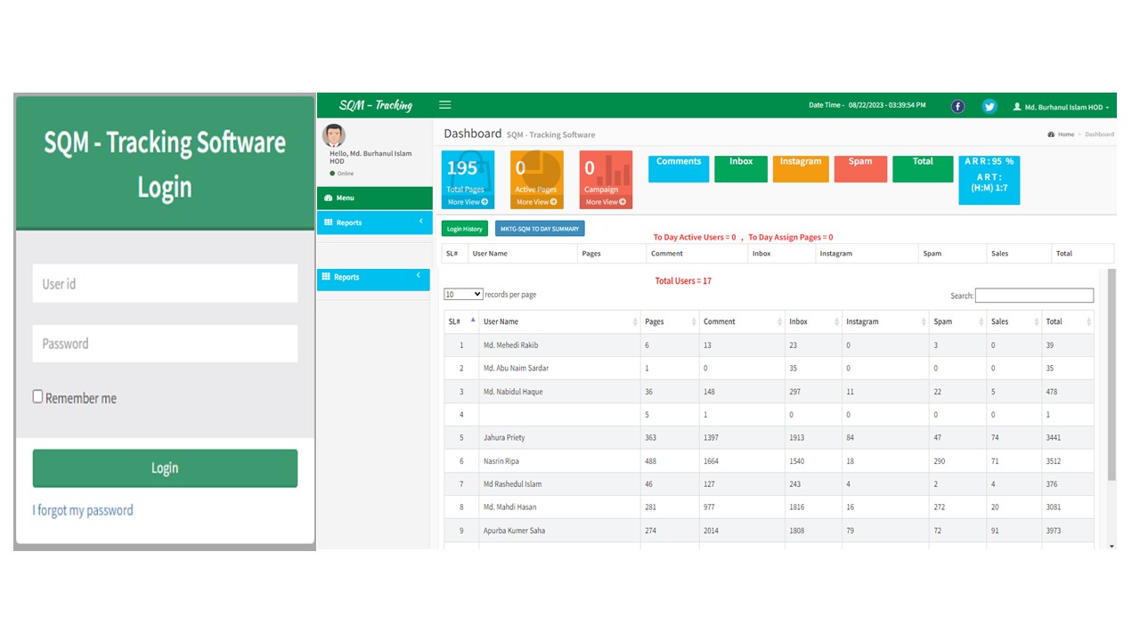The image size is (1140, 641).
Task: Open the records per page dropdown
Action: [x=463, y=294]
